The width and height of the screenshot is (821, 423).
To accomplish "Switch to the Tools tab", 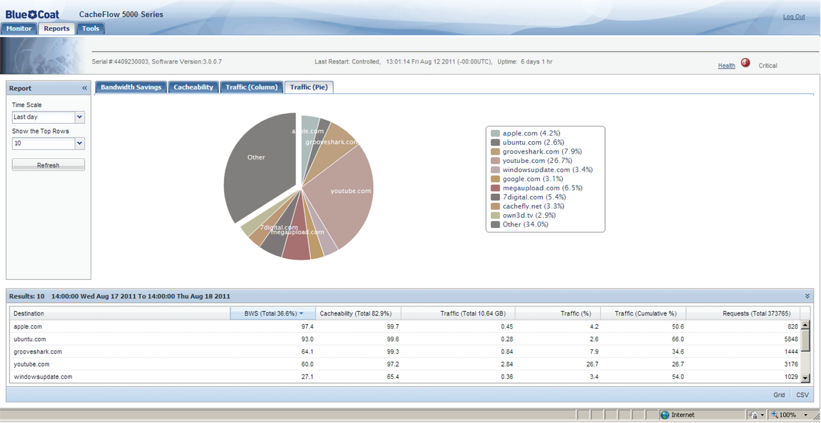I will (91, 29).
